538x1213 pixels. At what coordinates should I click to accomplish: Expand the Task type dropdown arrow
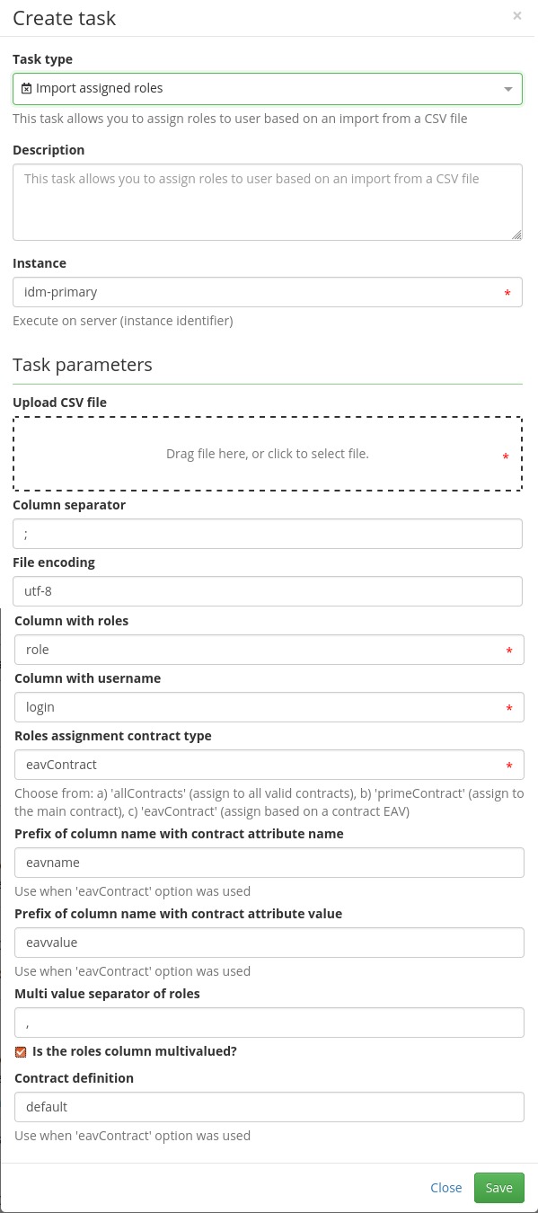coord(508,89)
